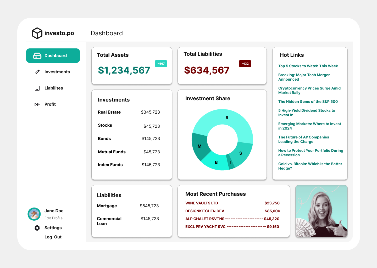The width and height of the screenshot is (377, 268).
Task: Select the S colored wedge in the chart
Action: (x=241, y=153)
